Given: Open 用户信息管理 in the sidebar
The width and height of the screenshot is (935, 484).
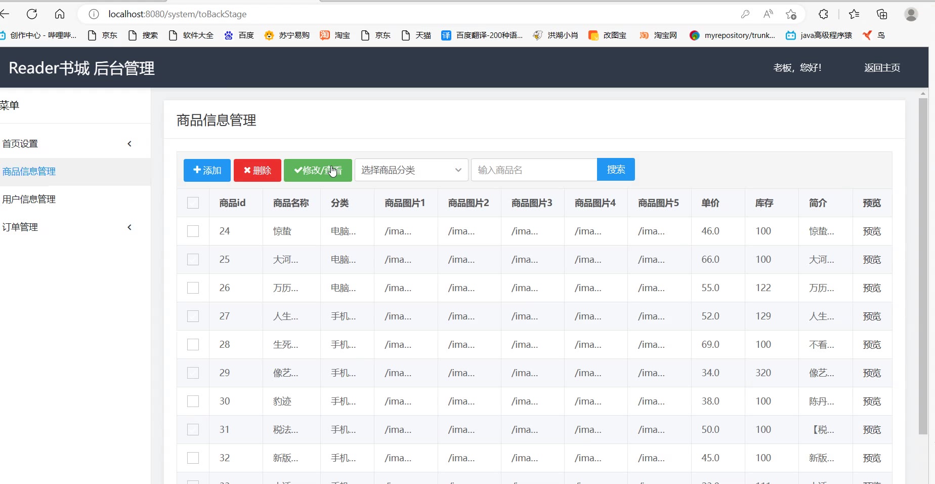Looking at the screenshot, I should point(29,199).
